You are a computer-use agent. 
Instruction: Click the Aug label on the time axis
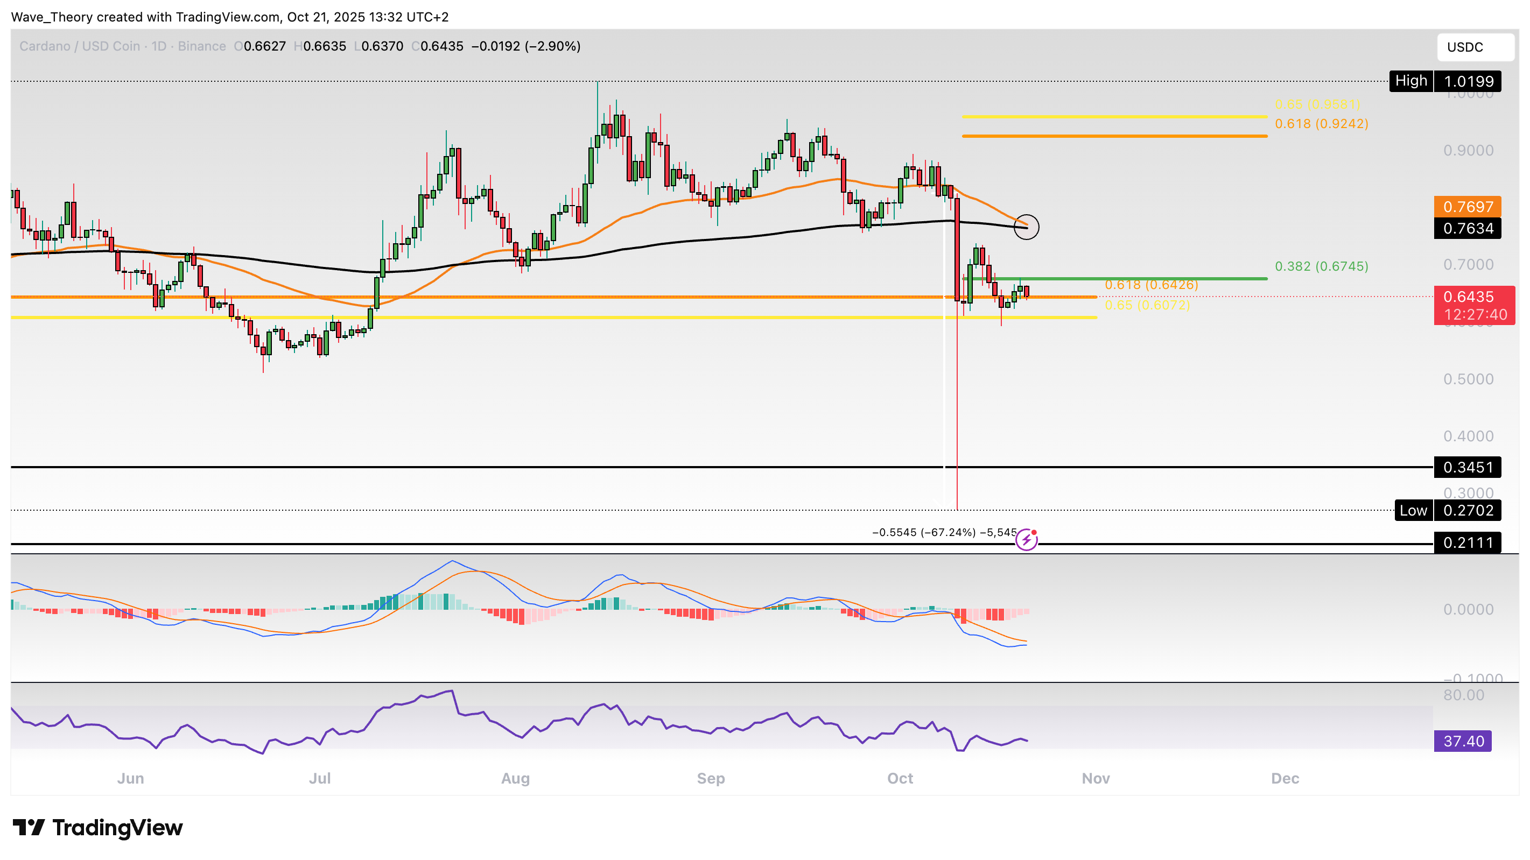coord(515,778)
